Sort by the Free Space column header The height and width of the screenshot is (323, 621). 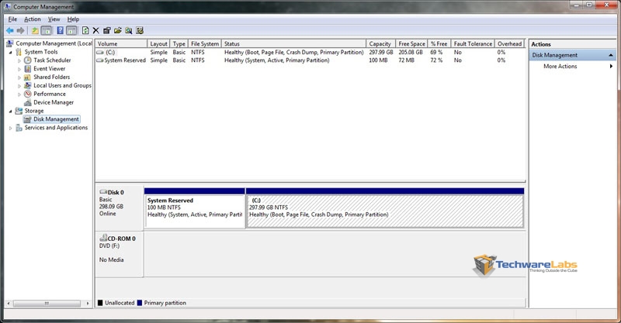pyautogui.click(x=411, y=44)
